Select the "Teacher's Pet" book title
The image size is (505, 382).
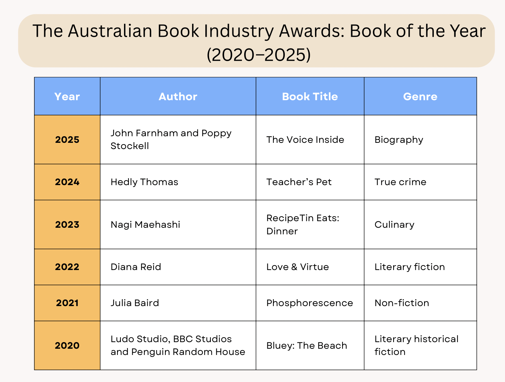[299, 182]
